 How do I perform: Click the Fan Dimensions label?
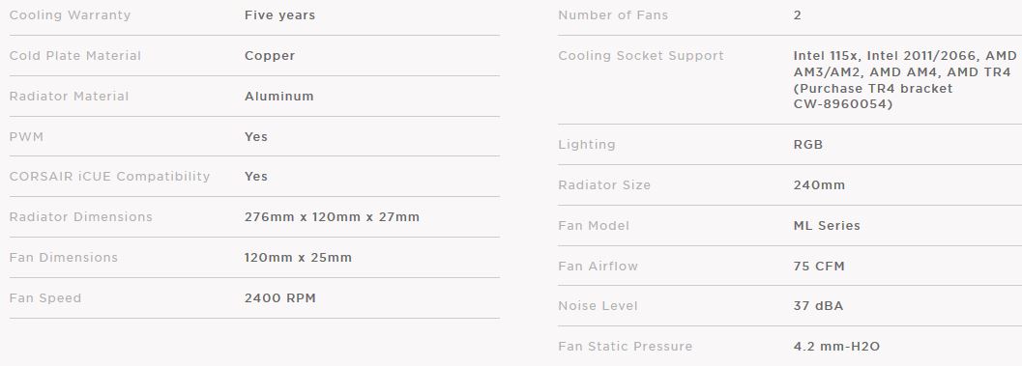pyautogui.click(x=63, y=257)
